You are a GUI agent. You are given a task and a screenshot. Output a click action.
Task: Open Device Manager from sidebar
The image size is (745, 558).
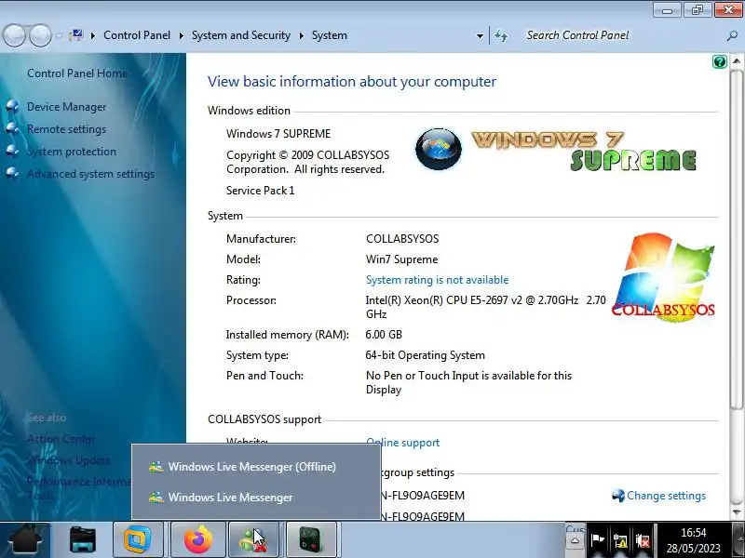tap(66, 107)
